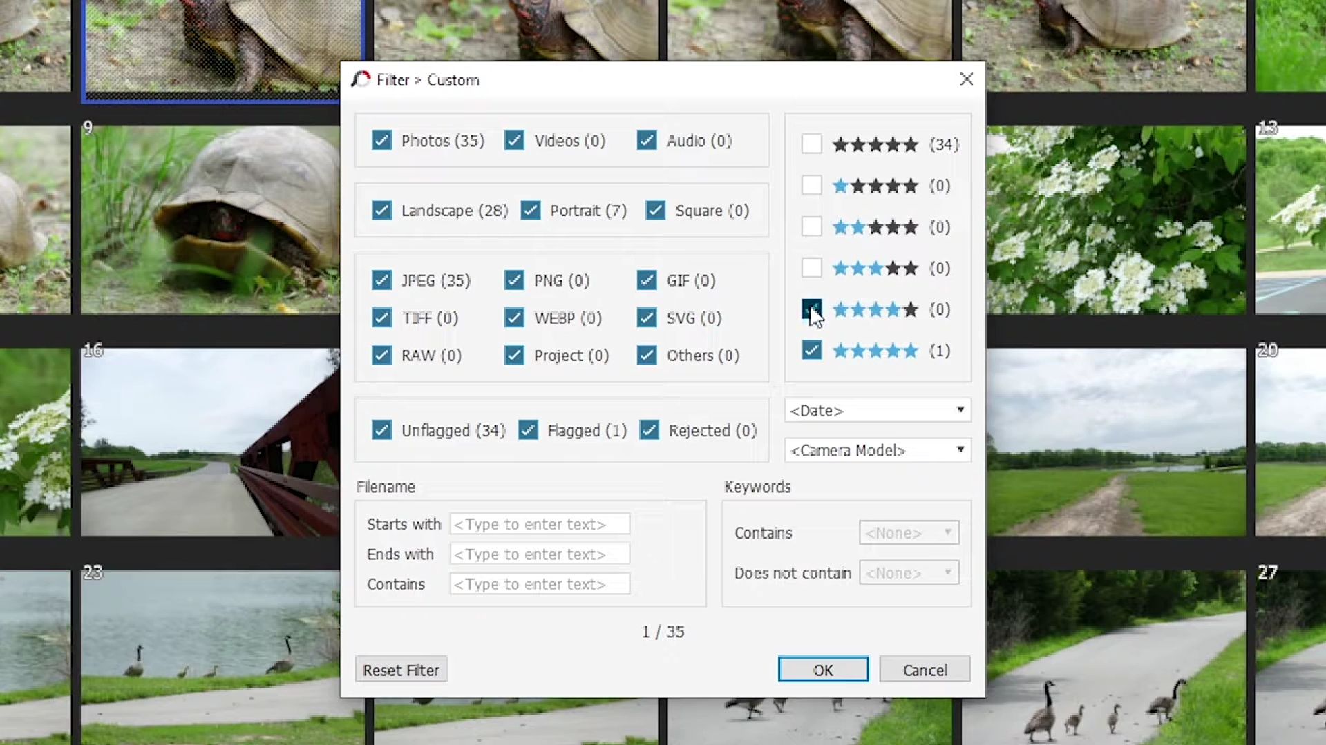Check the three-star rating checkbox
Screen dimensions: 1326x745
click(812, 268)
